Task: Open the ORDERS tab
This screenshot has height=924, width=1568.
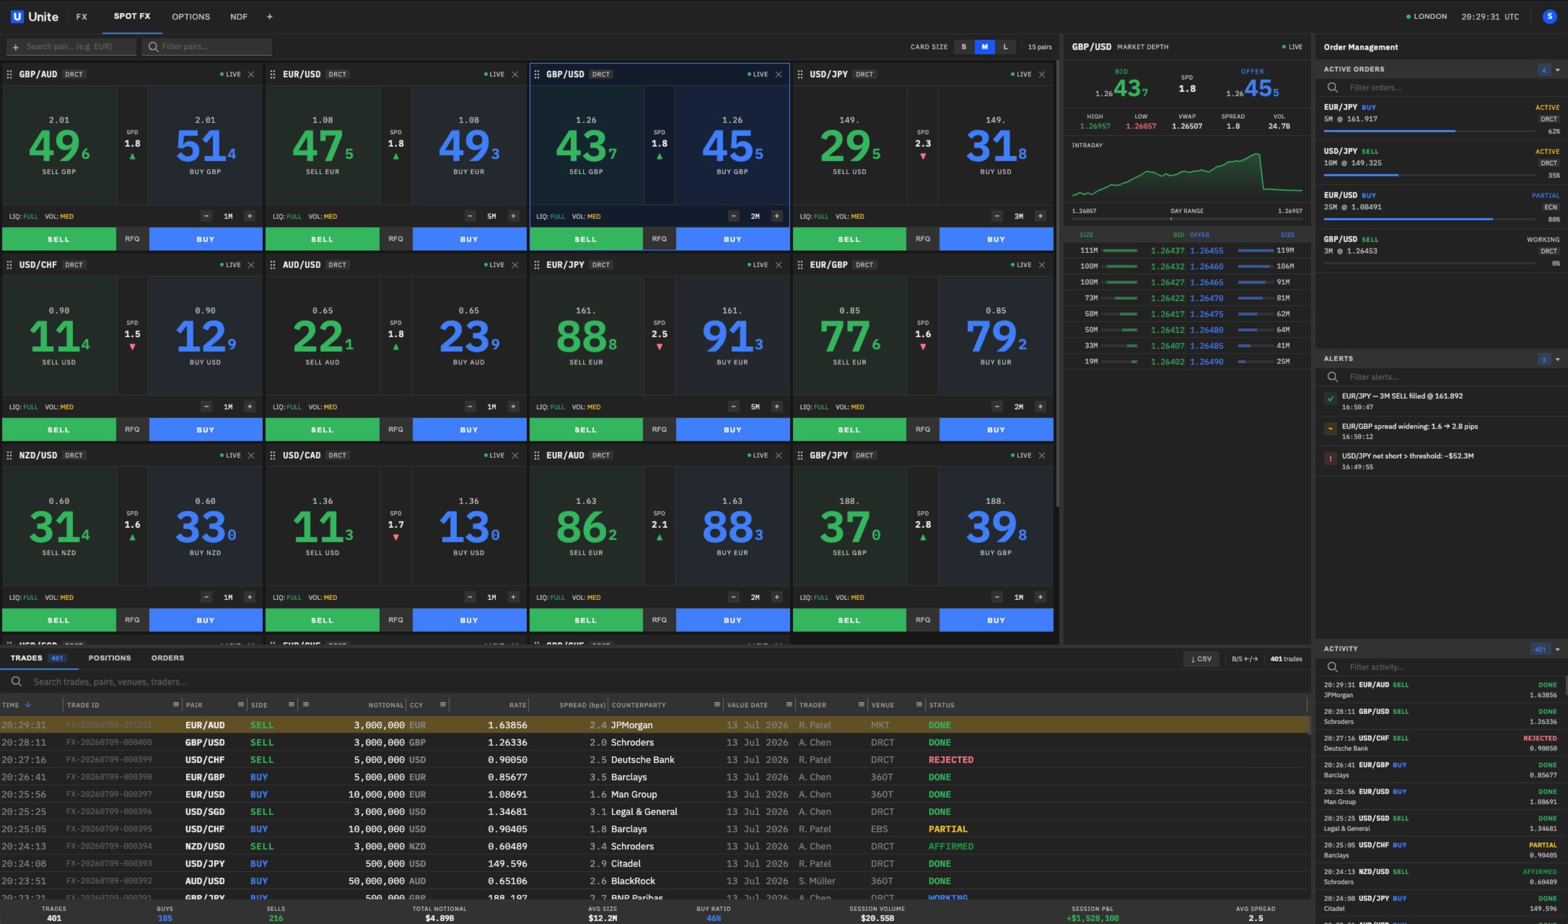Action: click(167, 658)
